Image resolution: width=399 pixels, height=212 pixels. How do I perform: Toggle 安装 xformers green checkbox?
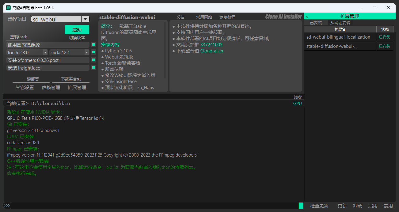click(93, 60)
